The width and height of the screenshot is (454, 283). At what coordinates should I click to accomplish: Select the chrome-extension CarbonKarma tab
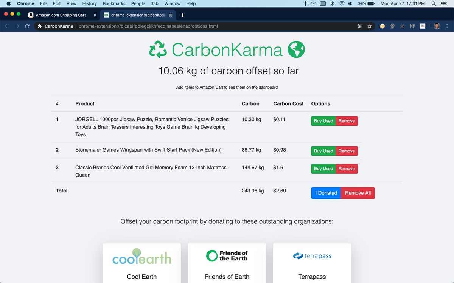tap(138, 15)
